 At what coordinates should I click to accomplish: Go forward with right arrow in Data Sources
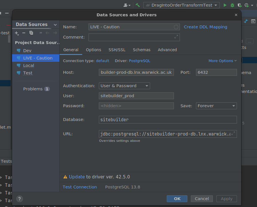[55, 33]
